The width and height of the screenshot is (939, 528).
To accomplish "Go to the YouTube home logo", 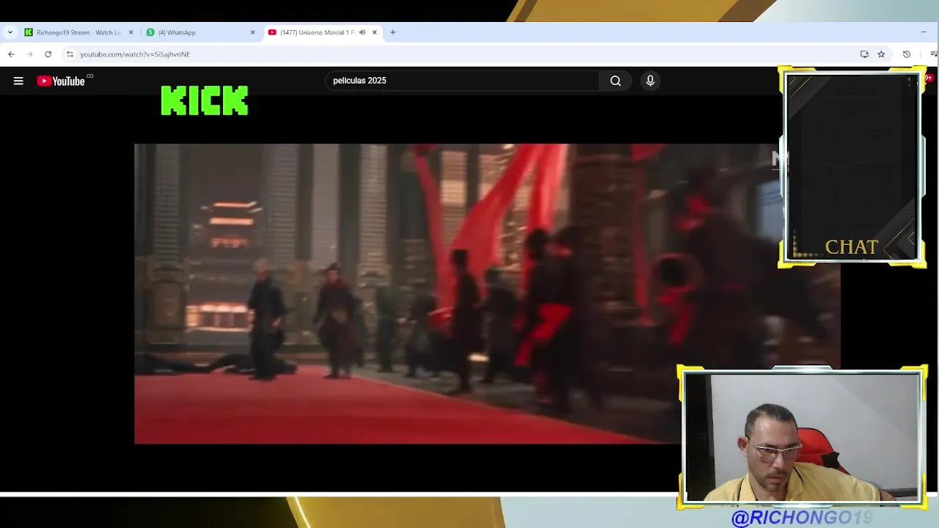I will pyautogui.click(x=61, y=81).
